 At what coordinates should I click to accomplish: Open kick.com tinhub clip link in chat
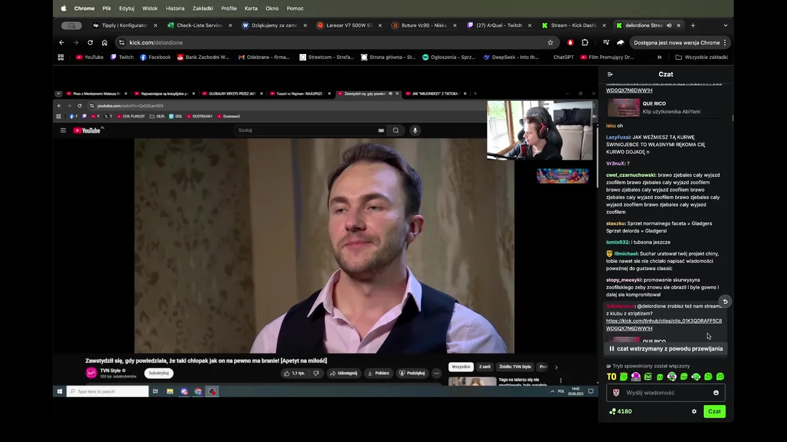point(663,325)
